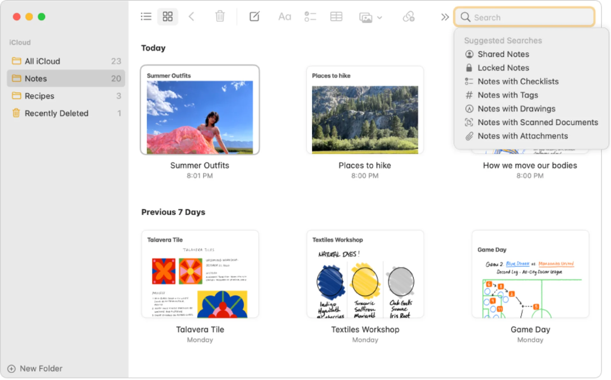Screen dimensions: 611x380
Task: Open the text formatting options (Aa)
Action: 284,17
